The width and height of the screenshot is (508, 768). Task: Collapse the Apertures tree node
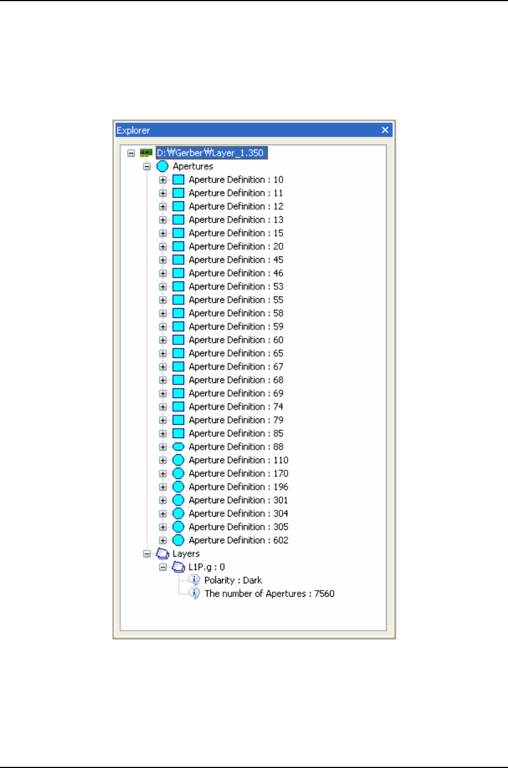(147, 166)
